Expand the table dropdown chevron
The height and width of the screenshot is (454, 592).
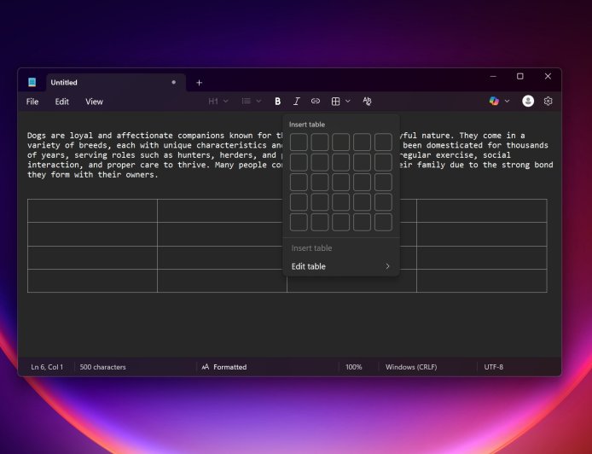pos(348,102)
